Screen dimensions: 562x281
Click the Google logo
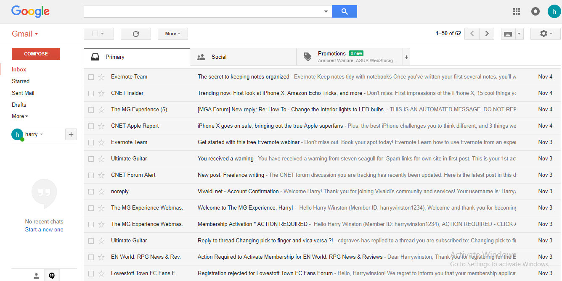(x=30, y=12)
